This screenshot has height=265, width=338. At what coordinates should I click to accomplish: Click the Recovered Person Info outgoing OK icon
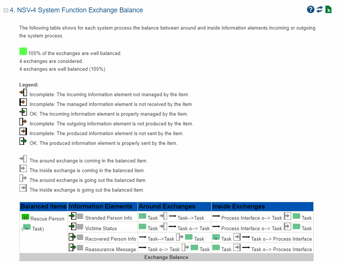click(x=73, y=237)
